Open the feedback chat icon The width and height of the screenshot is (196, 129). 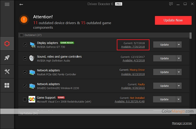click(x=171, y=4)
